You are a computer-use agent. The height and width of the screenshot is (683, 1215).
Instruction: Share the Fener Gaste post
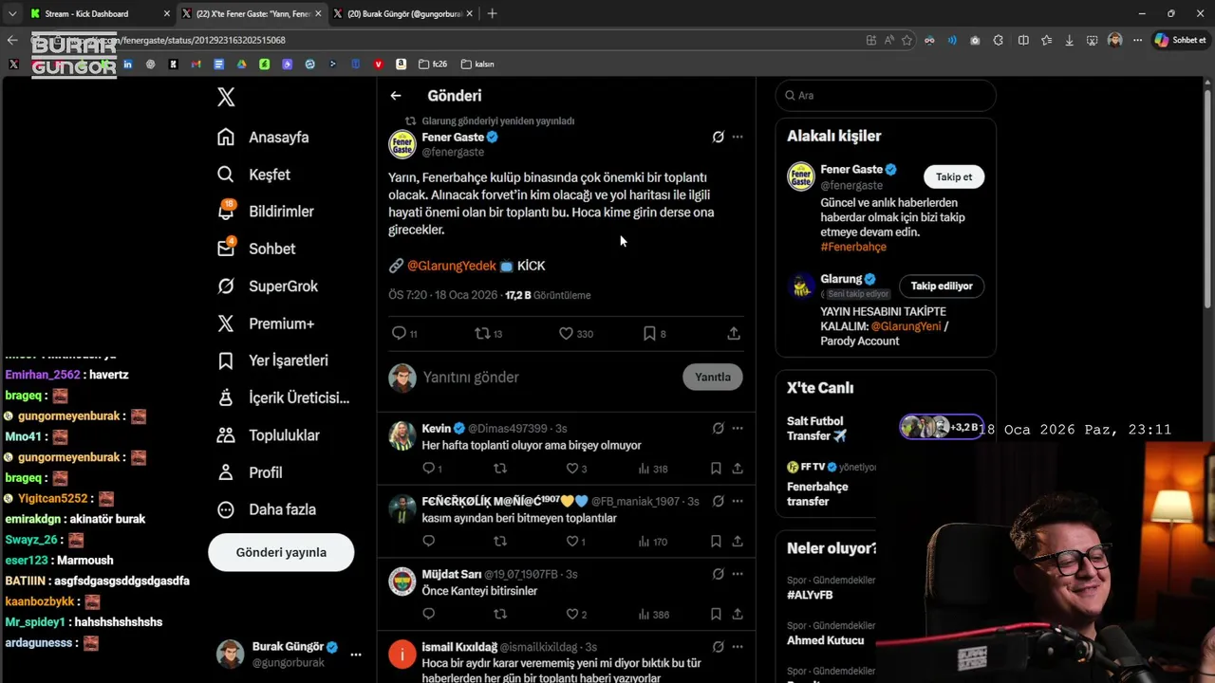click(x=734, y=334)
